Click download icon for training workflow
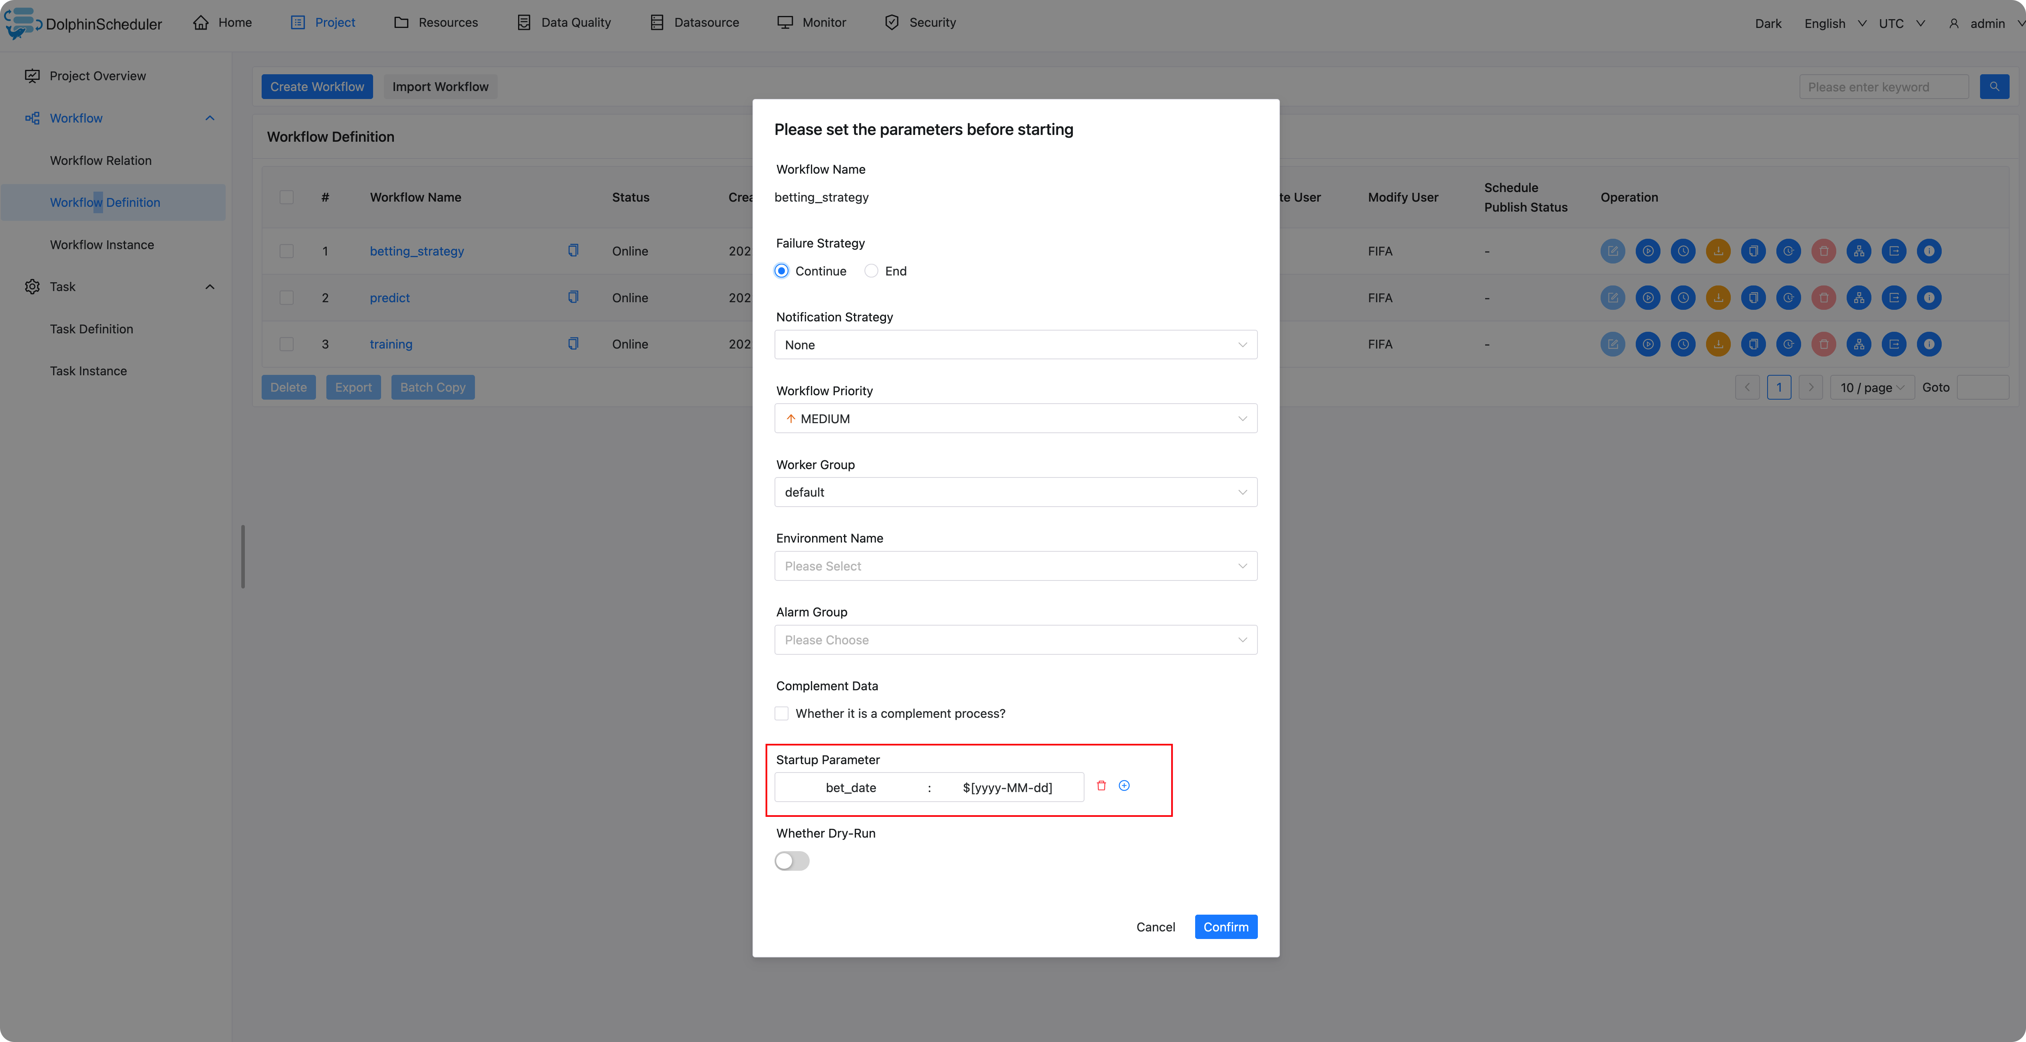 pyautogui.click(x=1718, y=344)
